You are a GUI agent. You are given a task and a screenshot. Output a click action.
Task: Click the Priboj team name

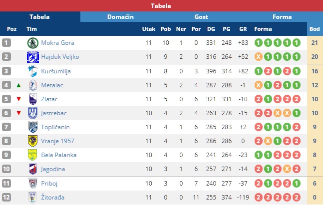pos(49,183)
